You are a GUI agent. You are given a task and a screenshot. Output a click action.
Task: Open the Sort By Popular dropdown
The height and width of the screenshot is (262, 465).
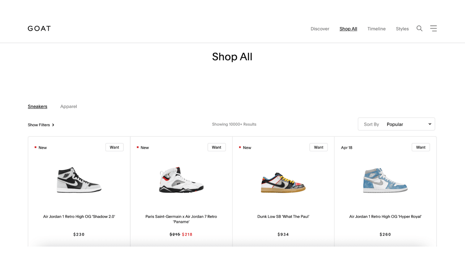(396, 124)
